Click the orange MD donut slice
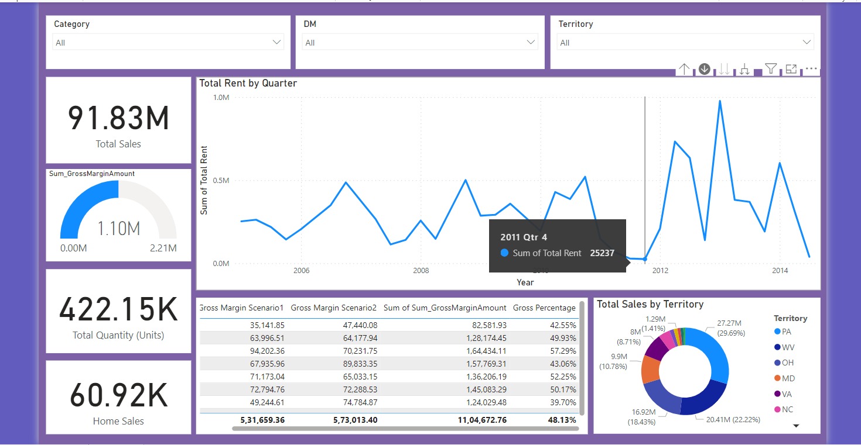Screen dimensions: 861x445 (x=650, y=369)
